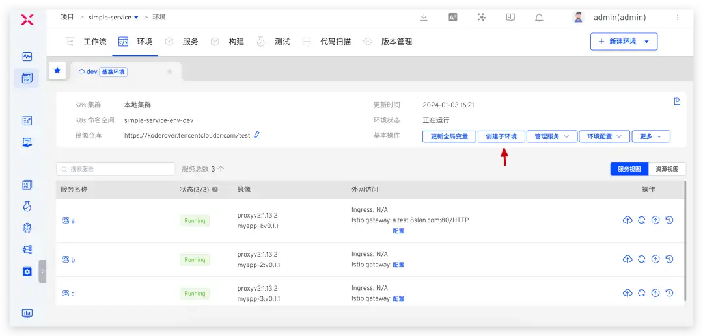The image size is (703, 336).
Task: Open service a link
Action: (x=68, y=220)
